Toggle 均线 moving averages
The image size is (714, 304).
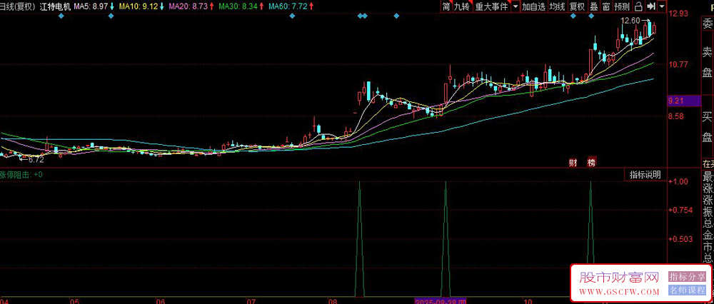pyautogui.click(x=557, y=6)
